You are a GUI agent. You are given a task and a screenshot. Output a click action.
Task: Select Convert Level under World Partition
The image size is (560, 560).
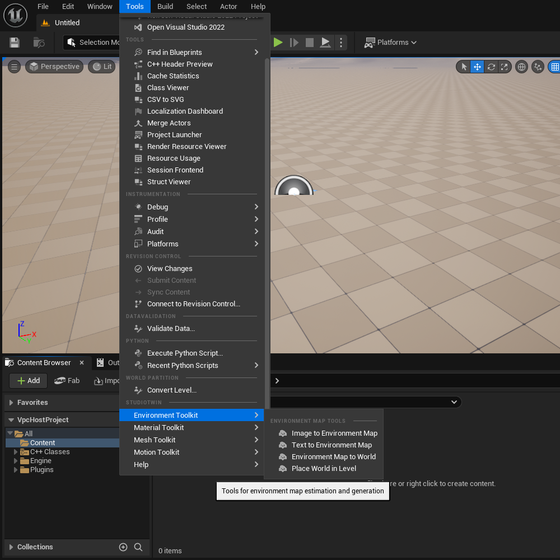click(x=192, y=390)
